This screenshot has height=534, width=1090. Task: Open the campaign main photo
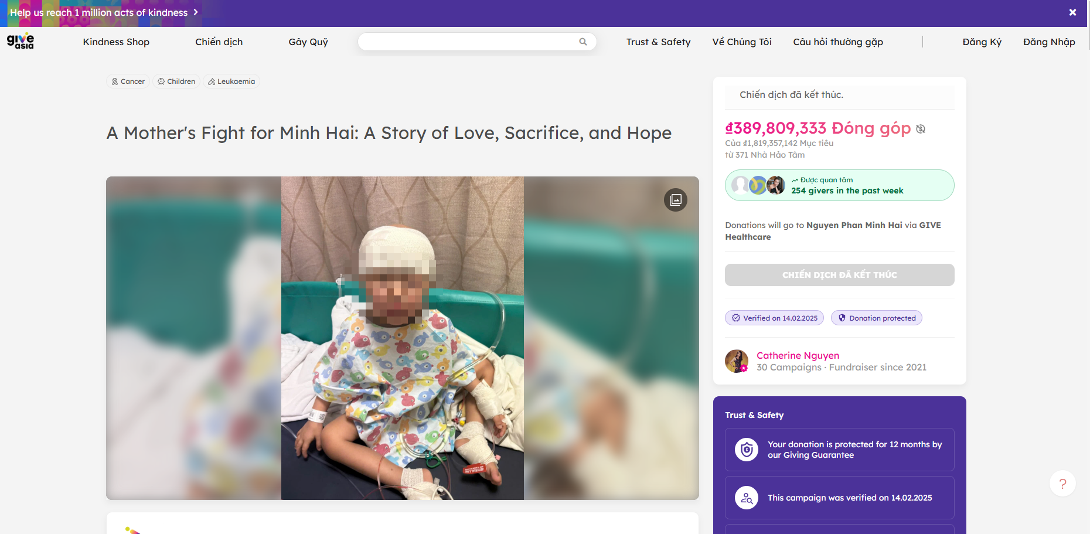pyautogui.click(x=402, y=338)
